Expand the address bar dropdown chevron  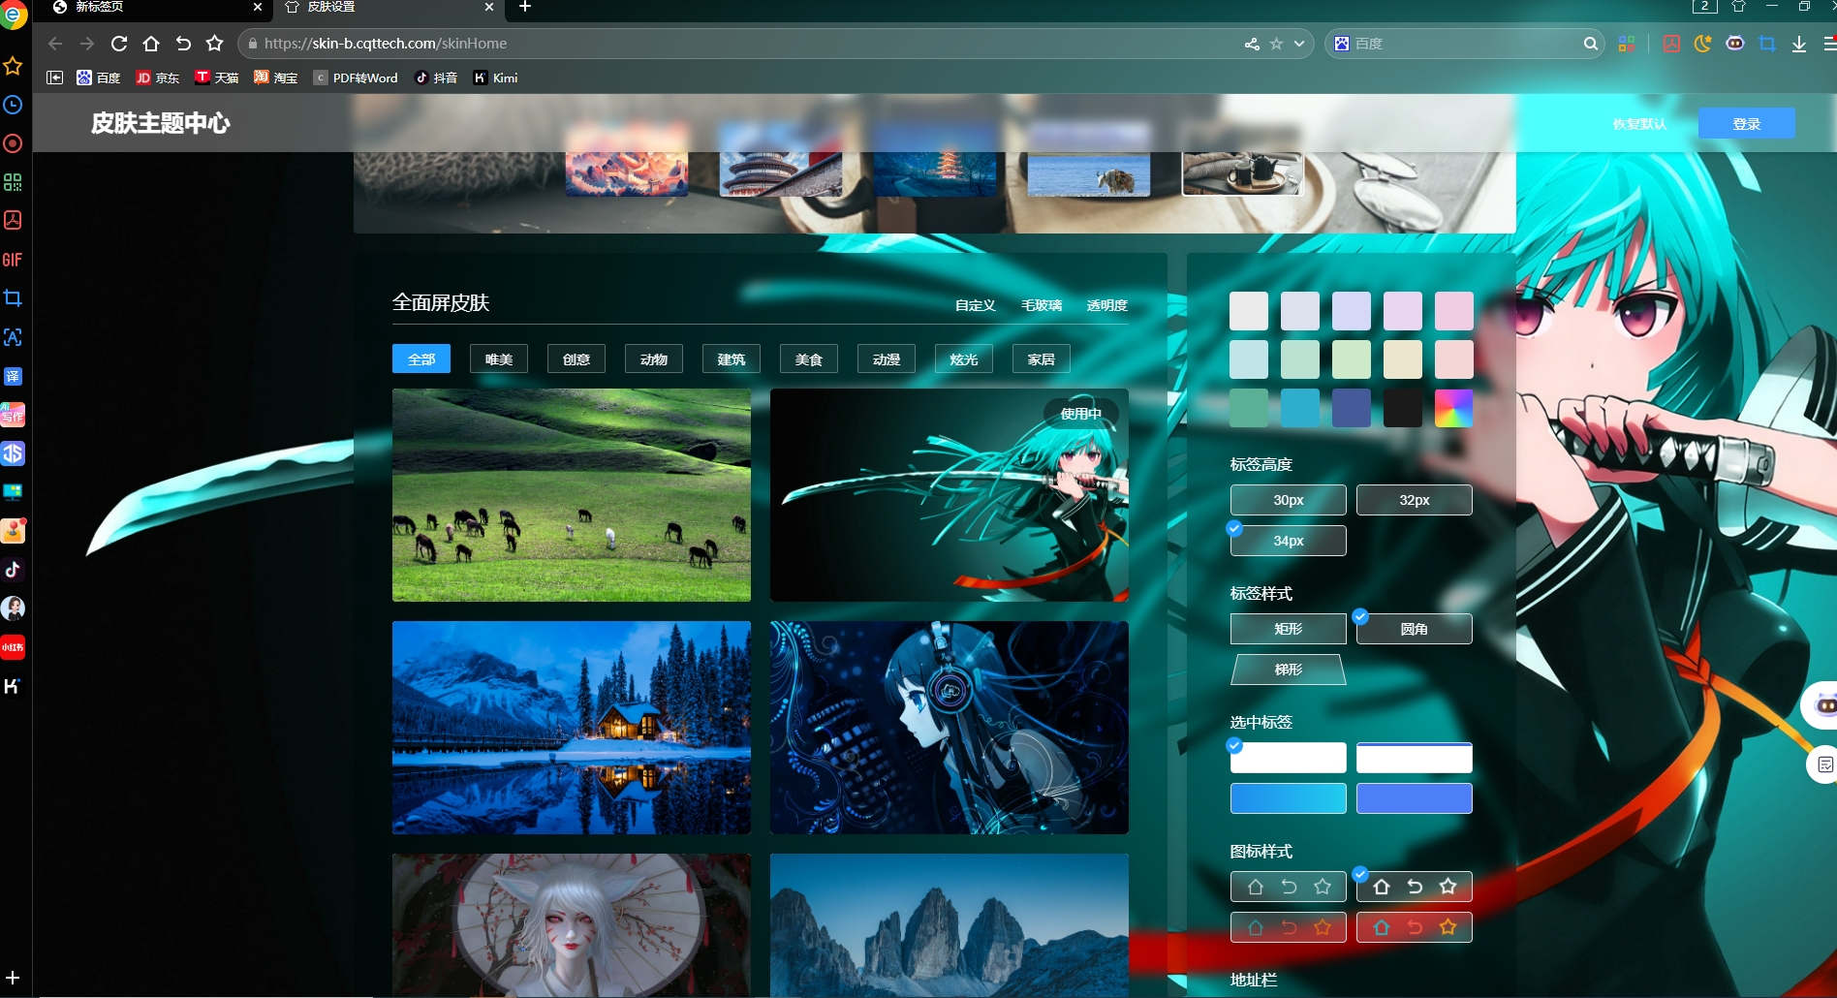pos(1299,44)
